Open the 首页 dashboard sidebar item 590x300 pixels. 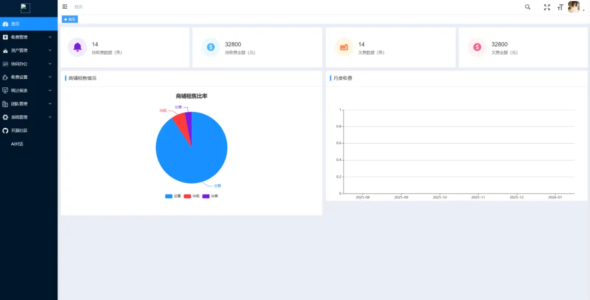(28, 23)
